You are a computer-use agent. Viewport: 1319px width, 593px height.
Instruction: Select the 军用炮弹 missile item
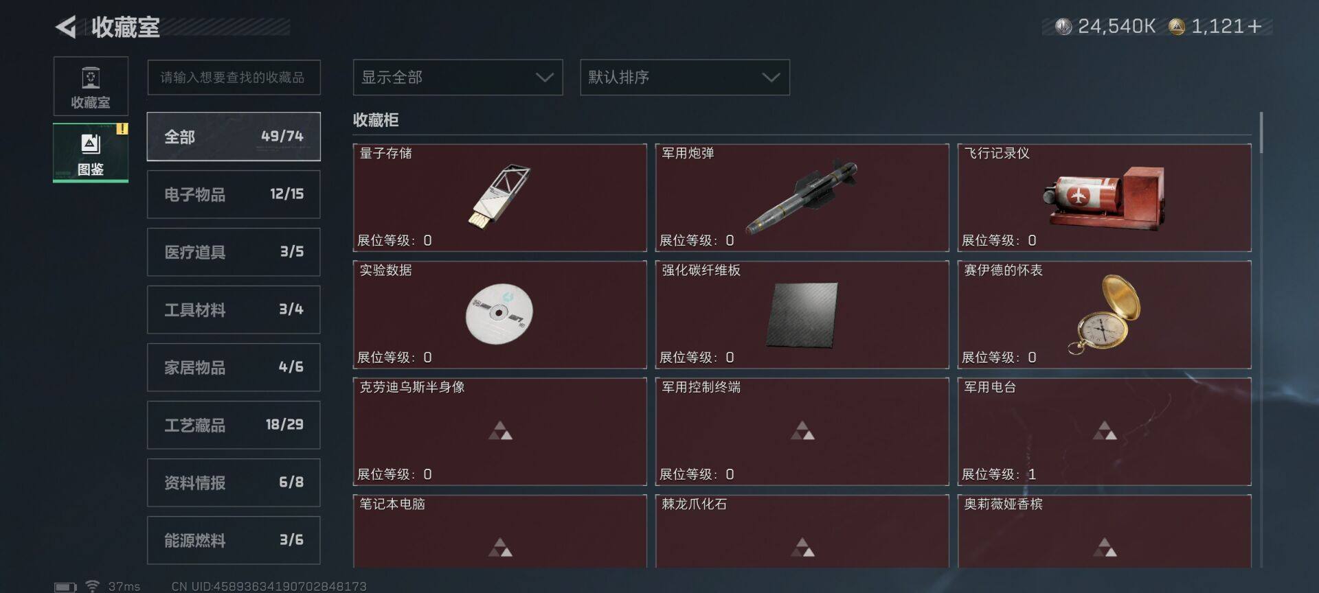coord(802,198)
